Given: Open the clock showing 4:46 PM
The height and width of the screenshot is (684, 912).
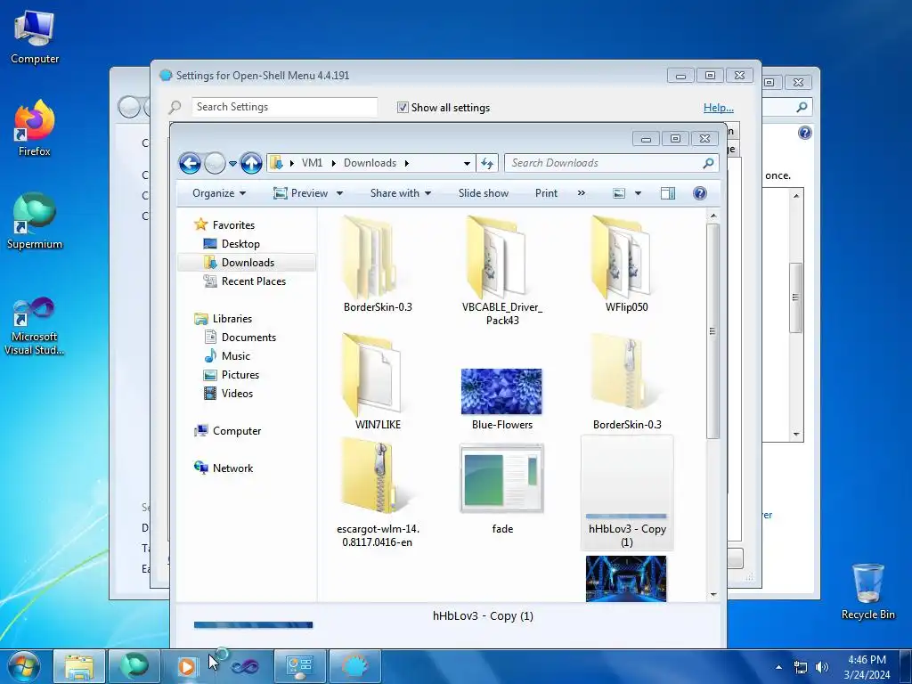Looking at the screenshot, I should [x=867, y=667].
